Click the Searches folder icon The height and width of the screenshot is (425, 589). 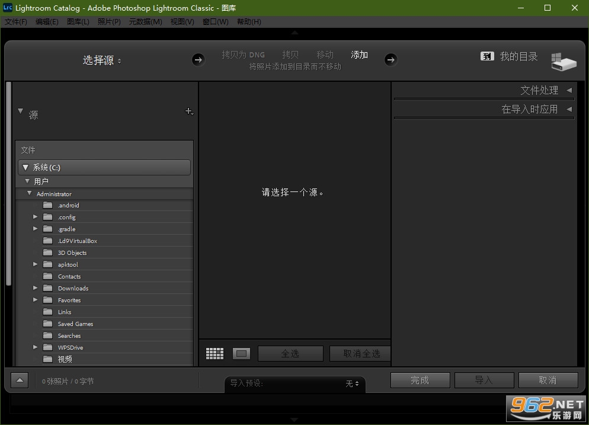point(48,335)
